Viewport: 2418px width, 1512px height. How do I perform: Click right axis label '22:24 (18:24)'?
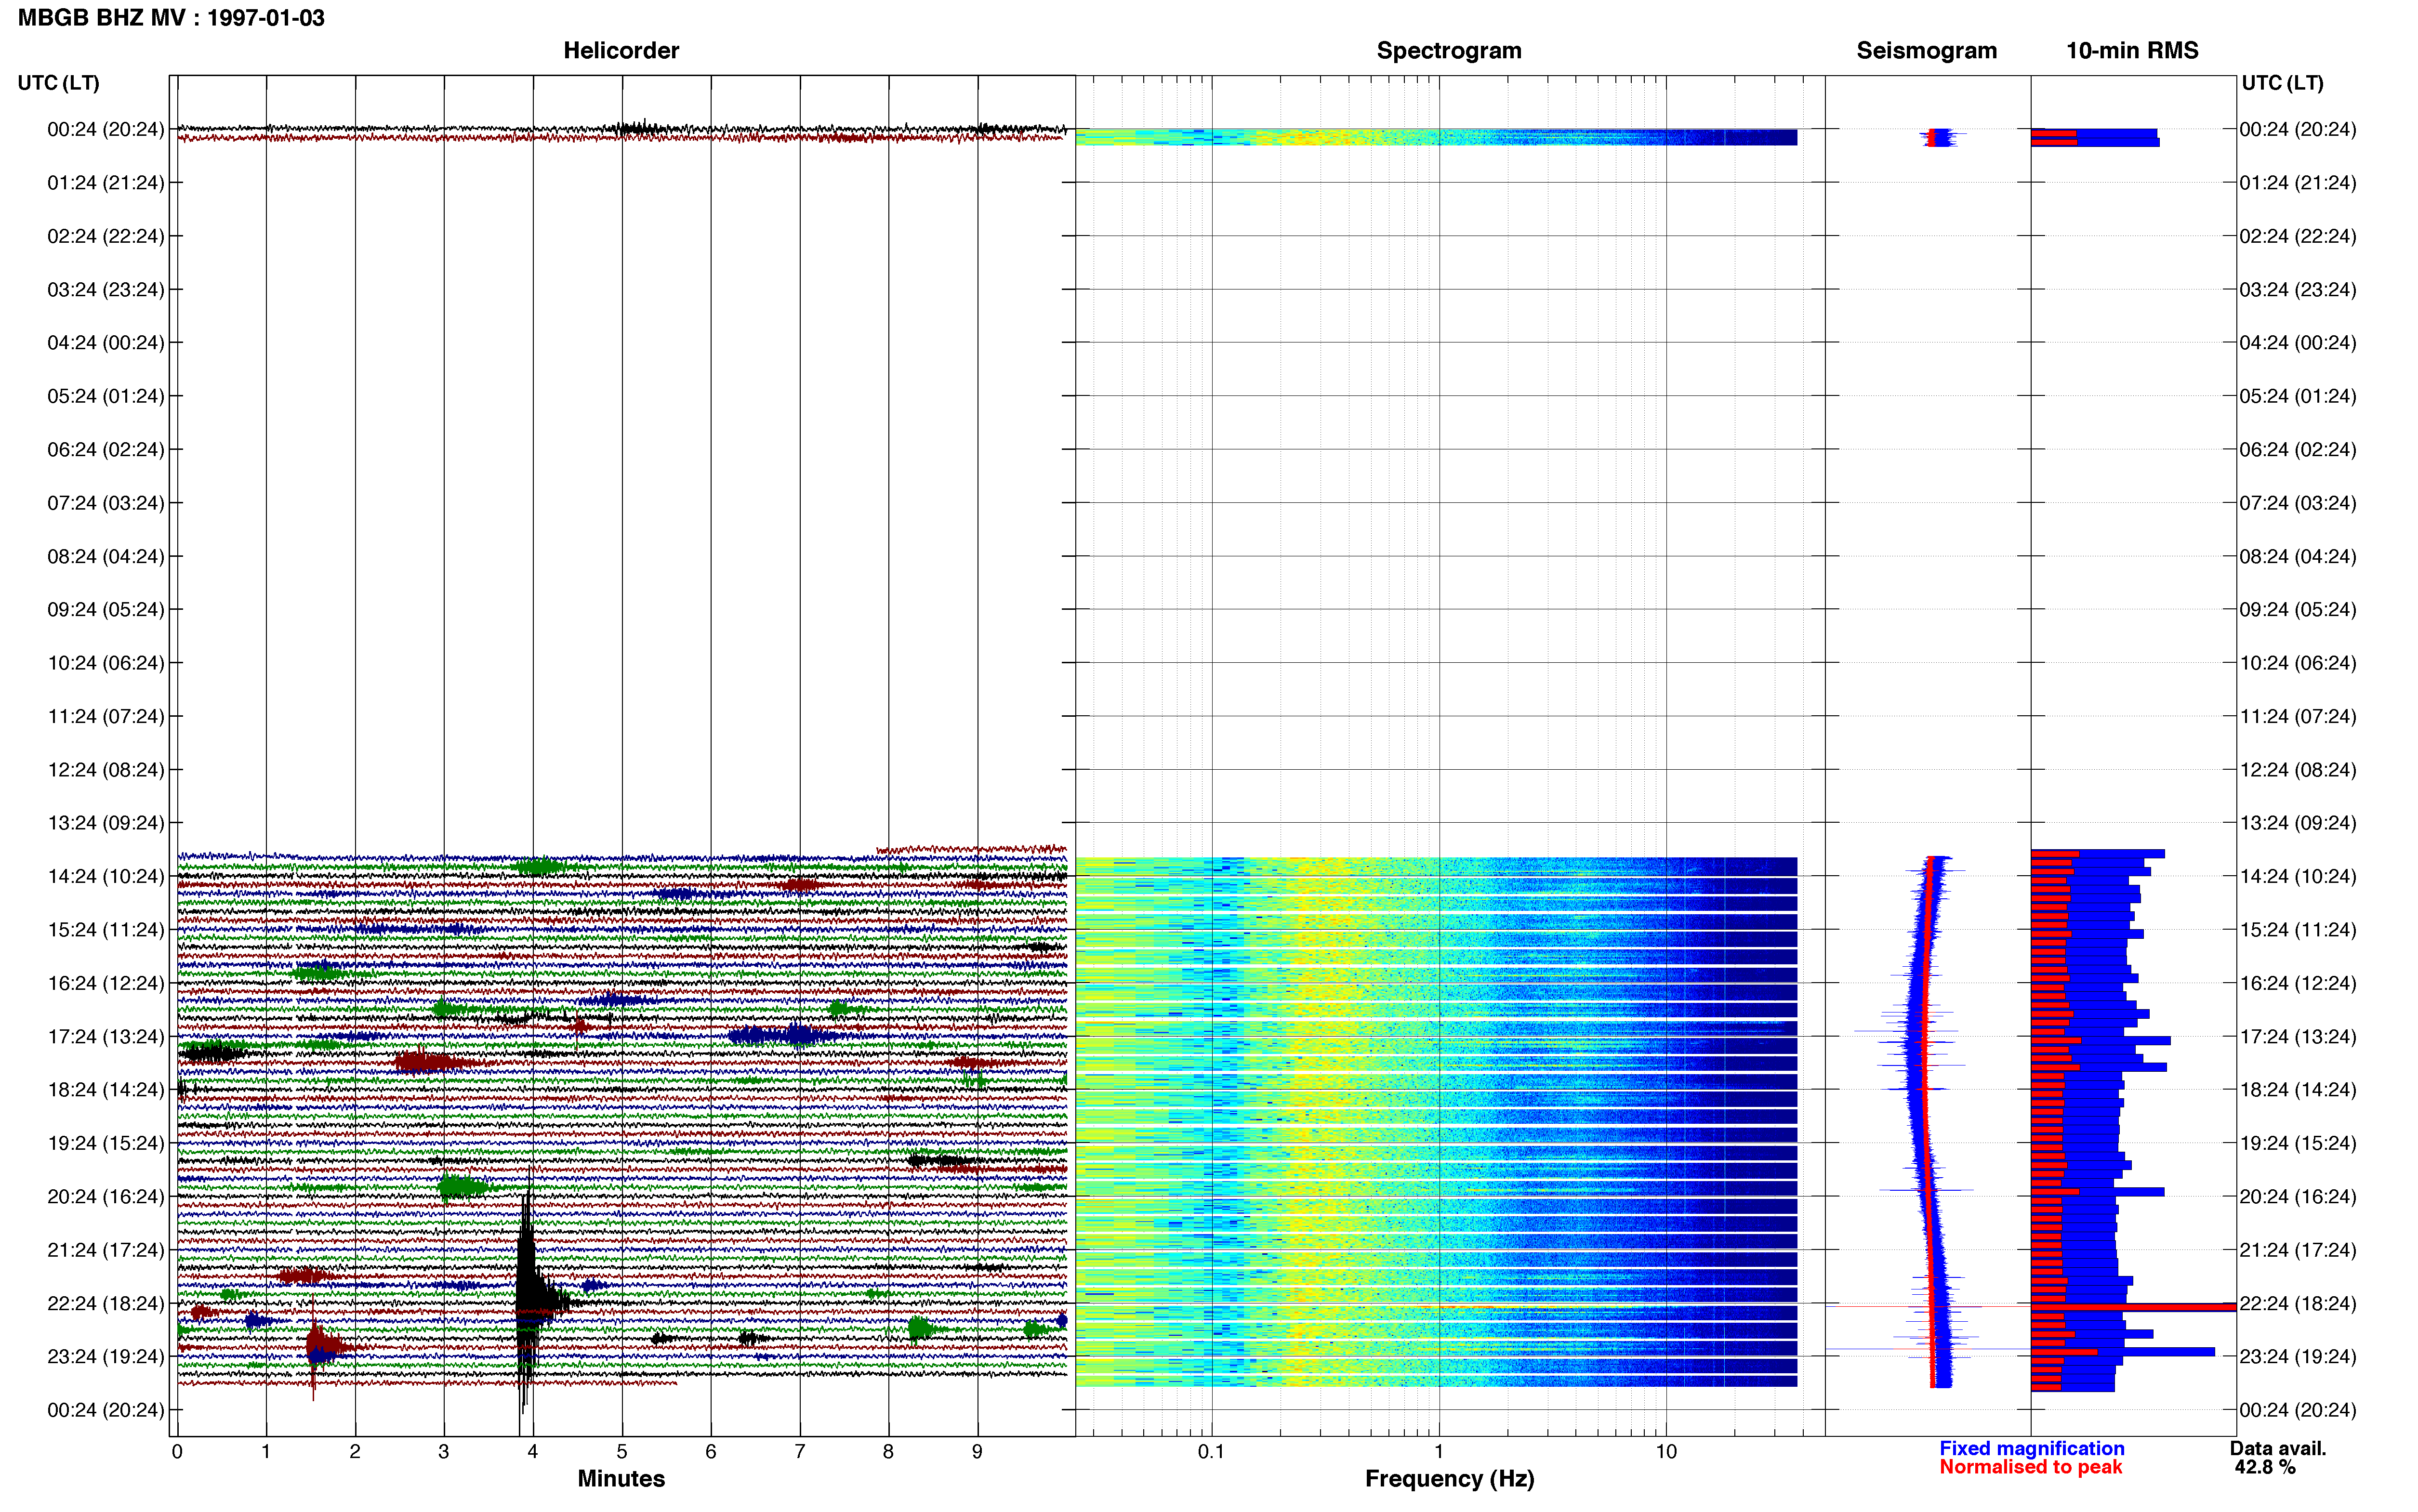(2298, 1303)
